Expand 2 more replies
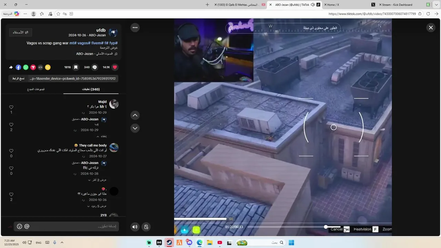 pyautogui.click(x=98, y=180)
